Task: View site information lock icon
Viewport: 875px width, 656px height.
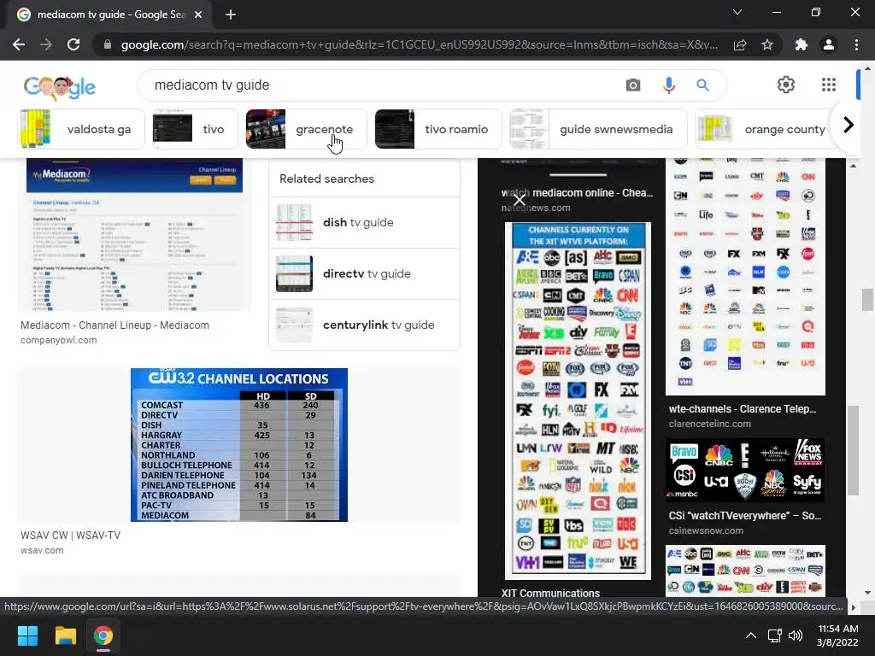Action: click(x=108, y=44)
